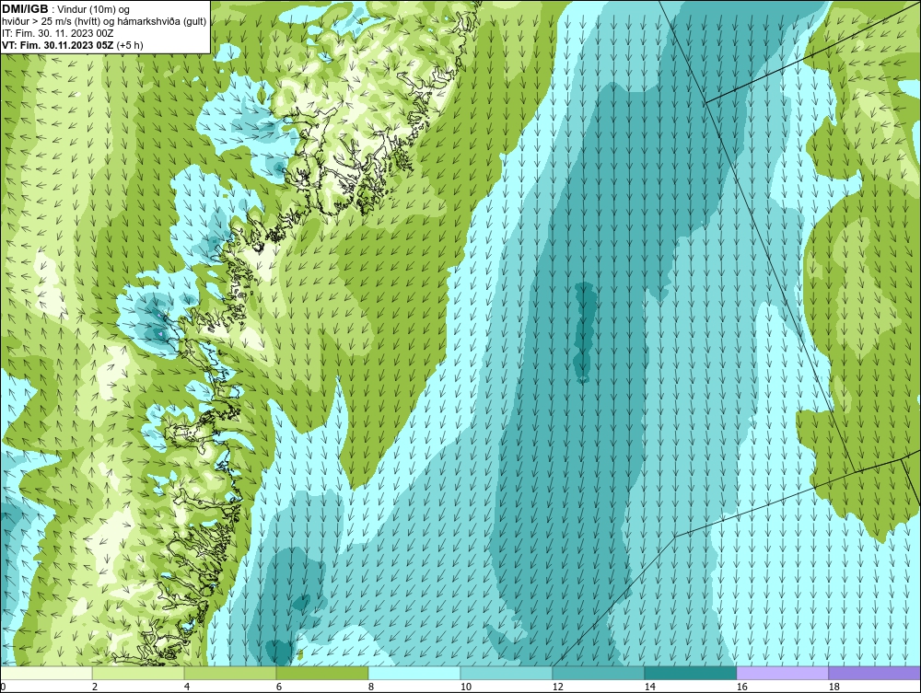The image size is (921, 693).
Task: Click the initial time line 'IT: Fim. 30. 11. 2023 00Z'
Action: (57, 33)
